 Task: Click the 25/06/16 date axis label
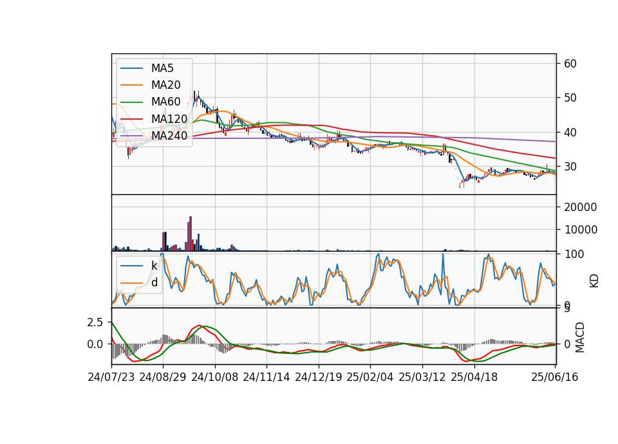tap(554, 377)
